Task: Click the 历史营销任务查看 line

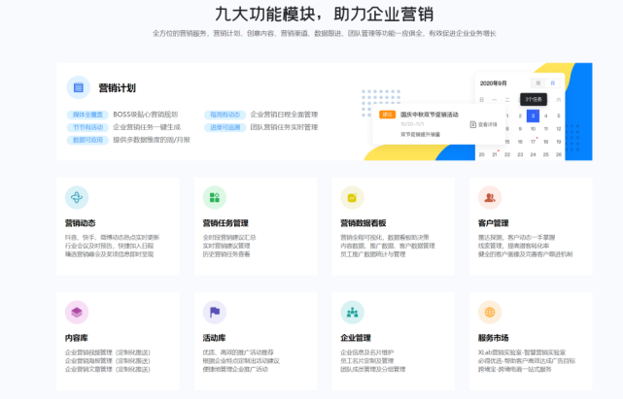Action: pyautogui.click(x=226, y=254)
